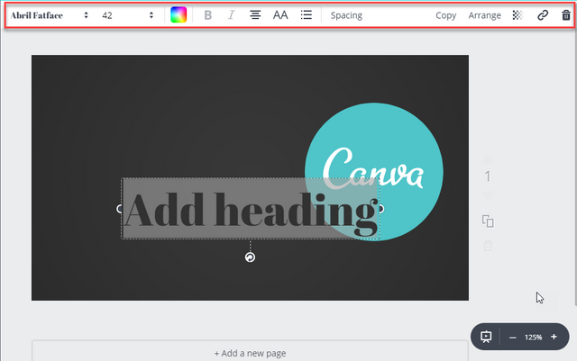Select the Canva logo circle

374,172
